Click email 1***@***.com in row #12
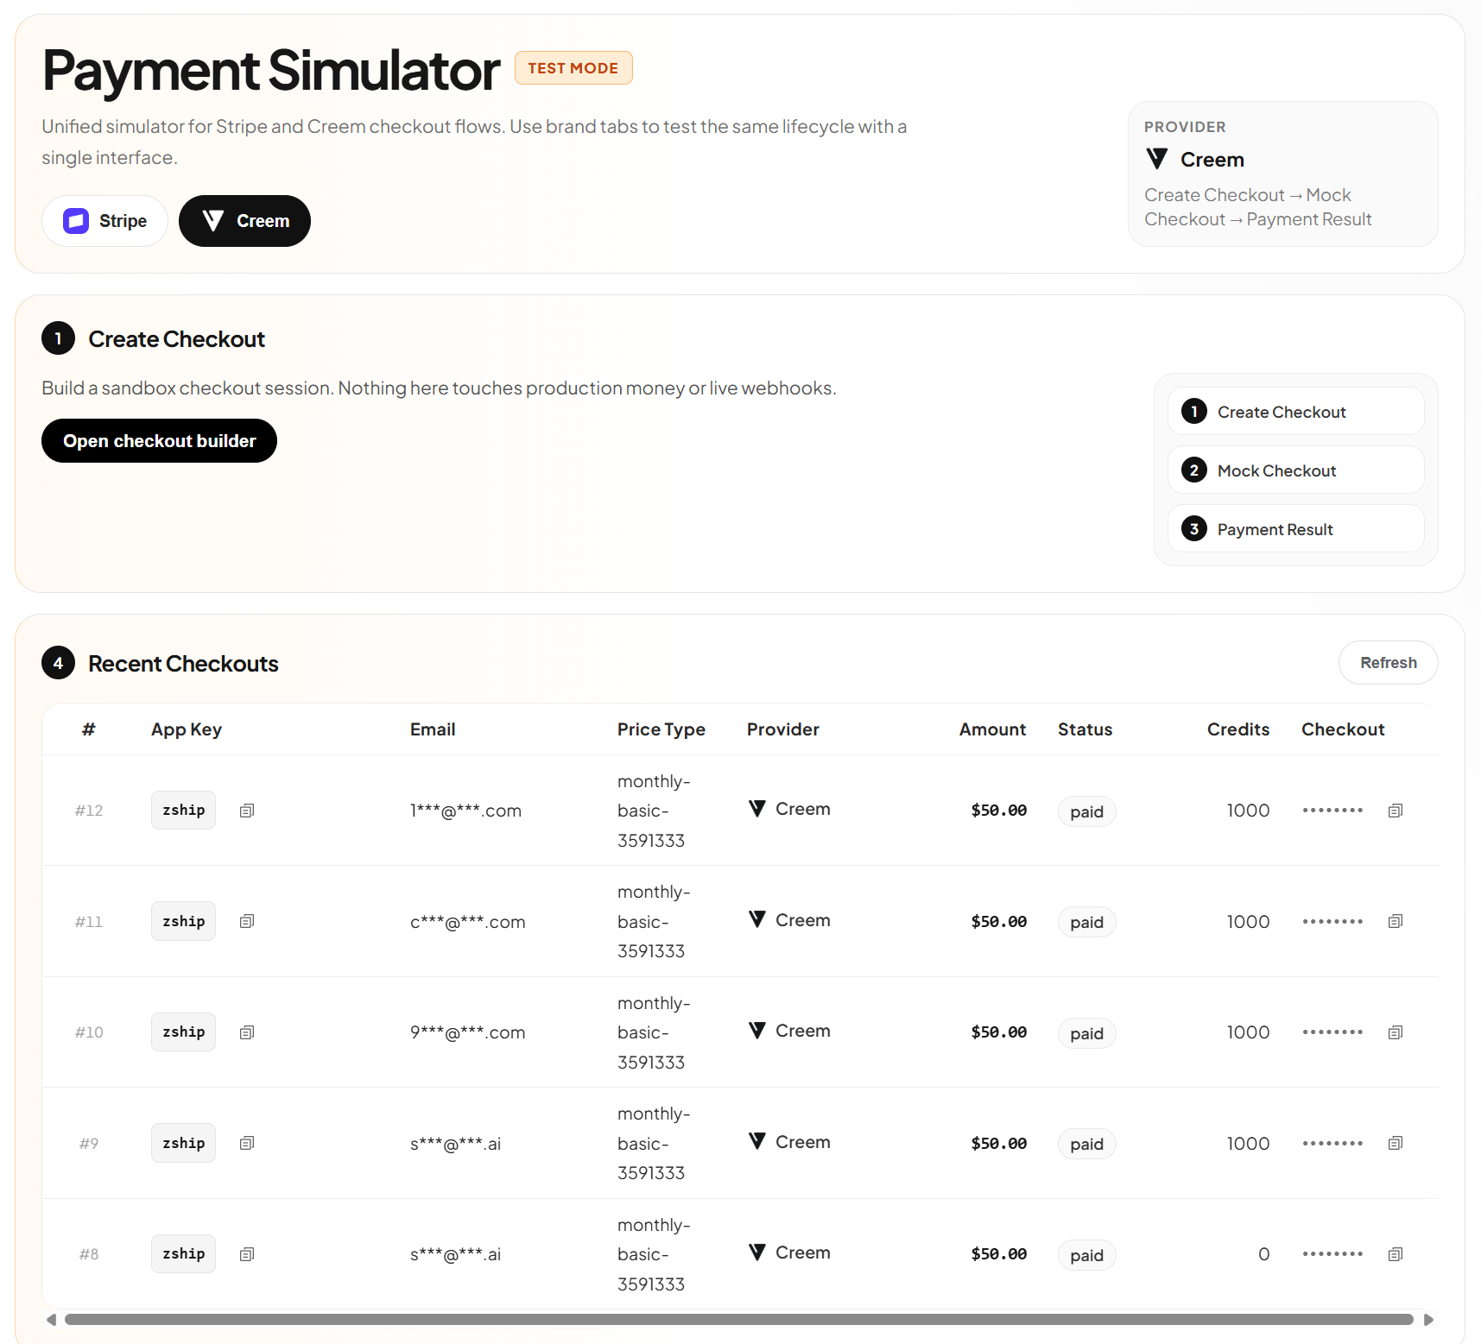The image size is (1481, 1344). (465, 811)
